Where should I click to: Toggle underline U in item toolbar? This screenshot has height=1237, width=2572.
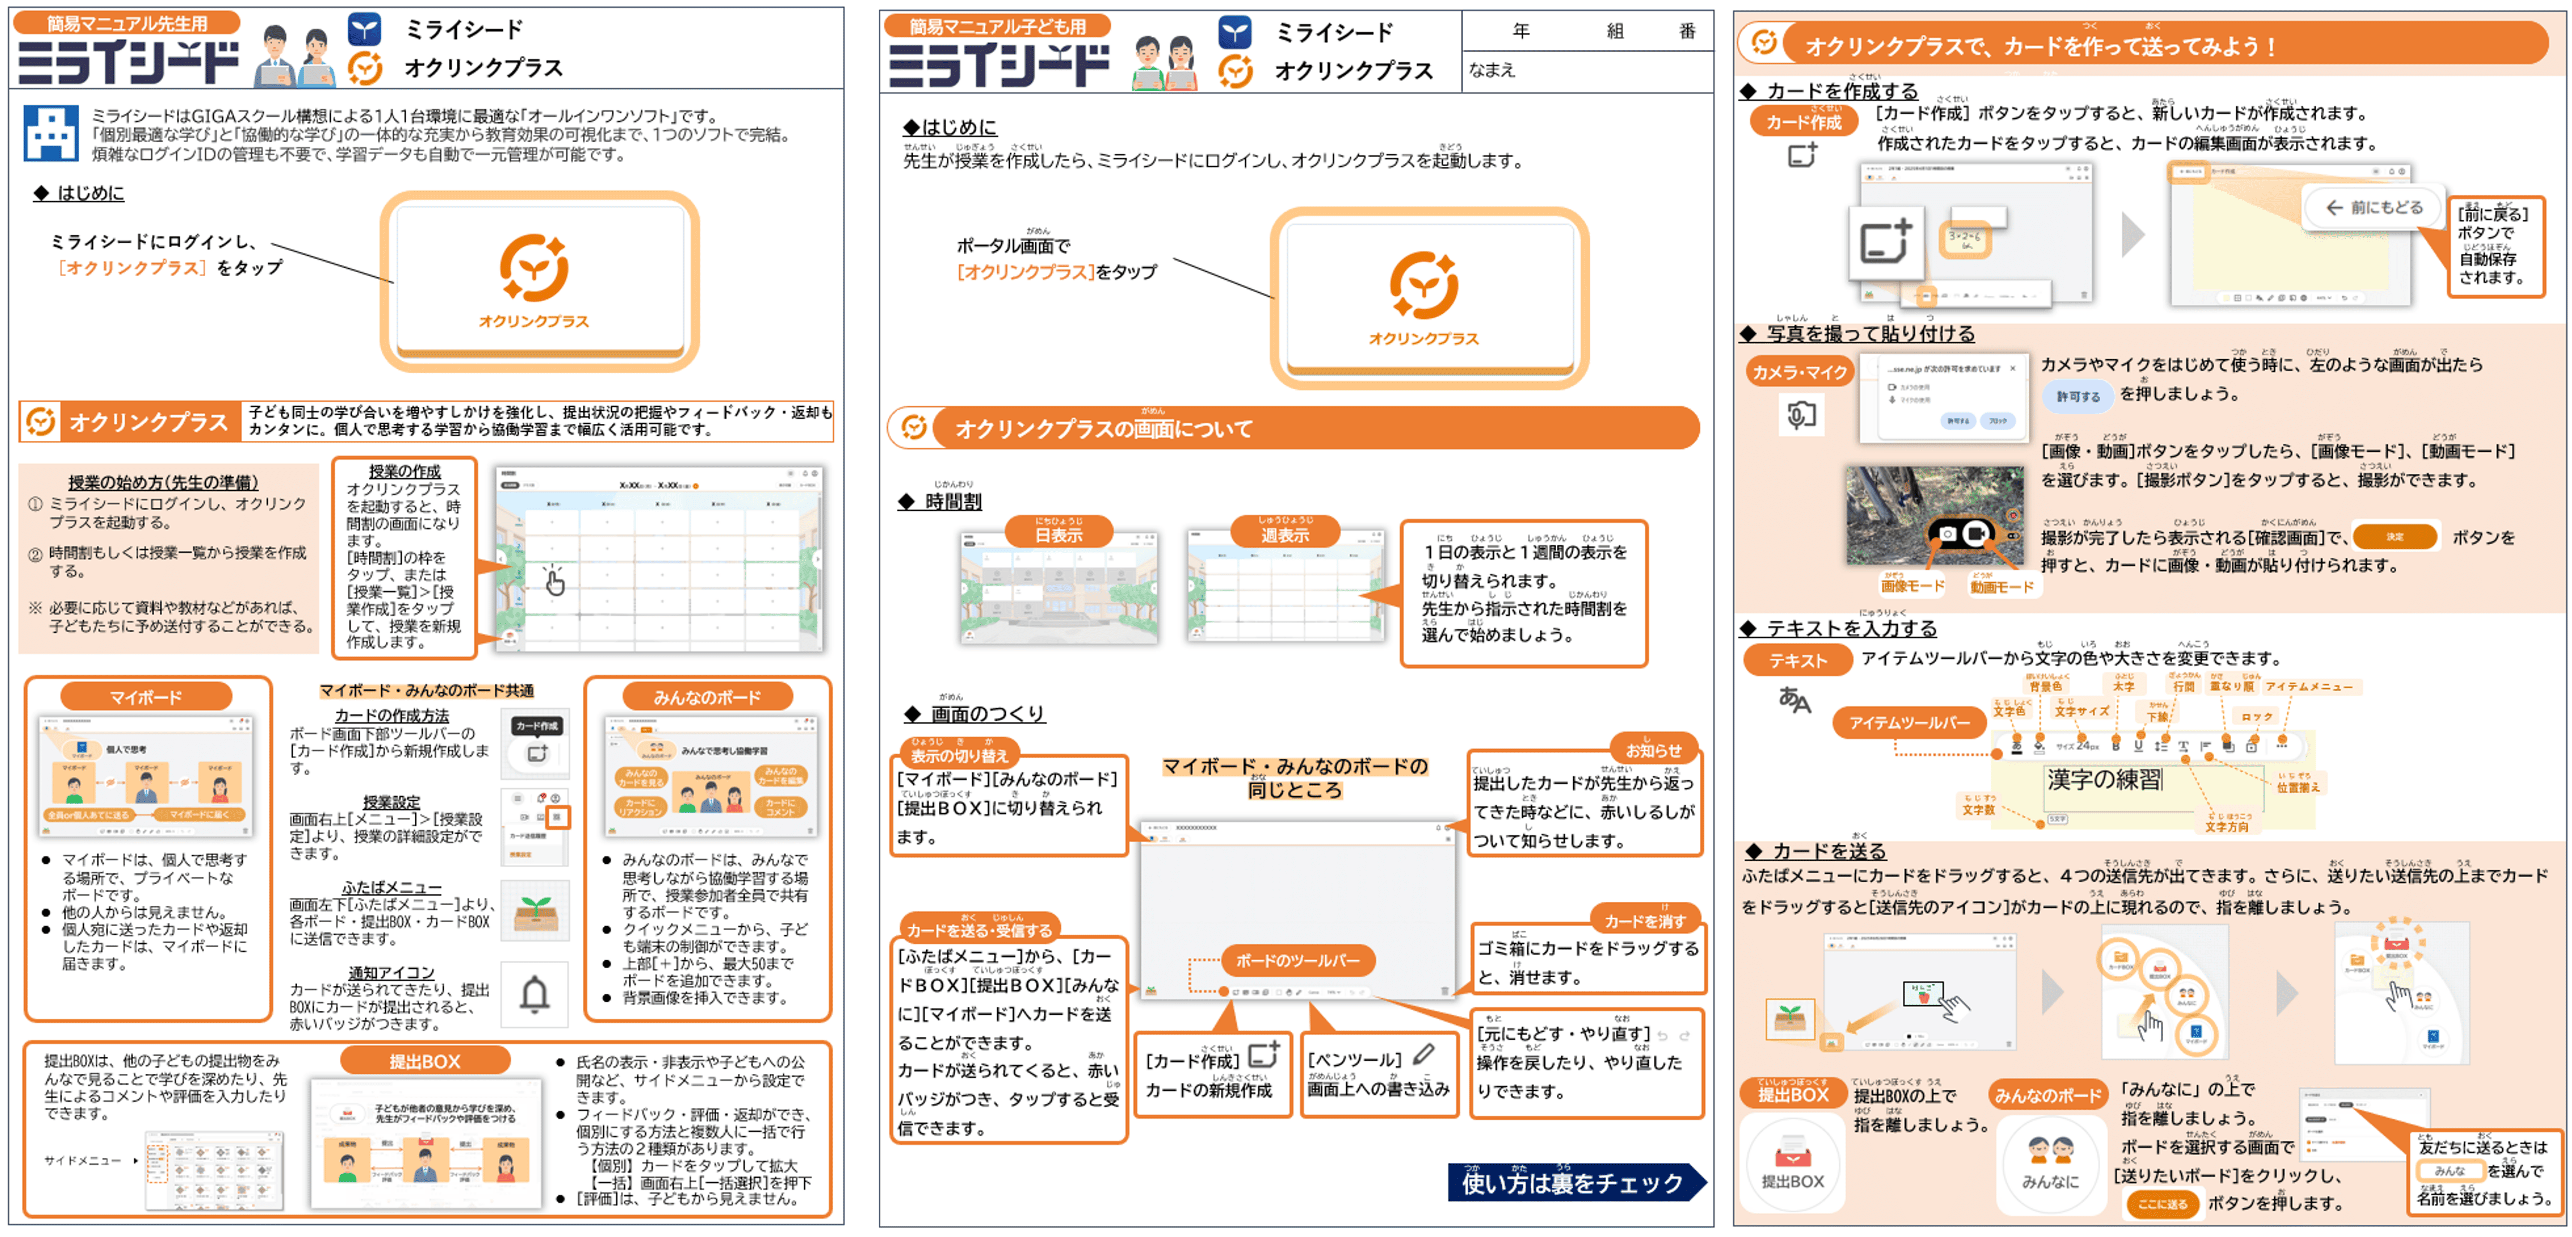click(x=2139, y=747)
